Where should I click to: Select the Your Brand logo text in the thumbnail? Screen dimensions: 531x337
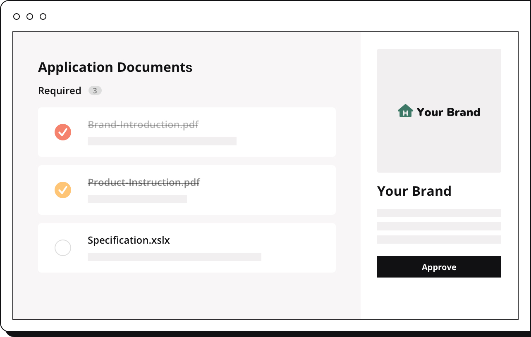click(x=449, y=112)
